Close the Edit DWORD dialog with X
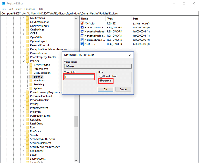Image resolution: width=199 pixels, height=163 pixels. point(130,55)
